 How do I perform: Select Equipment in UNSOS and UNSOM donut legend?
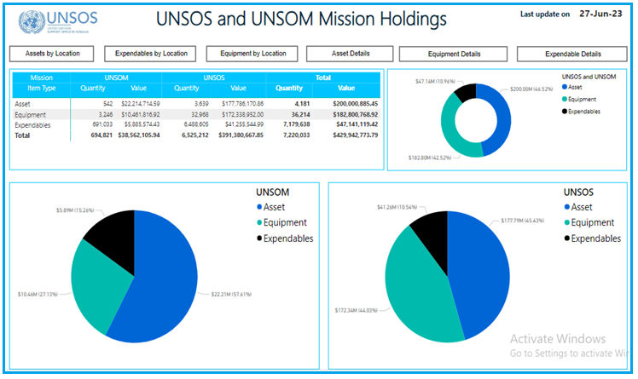(579, 99)
